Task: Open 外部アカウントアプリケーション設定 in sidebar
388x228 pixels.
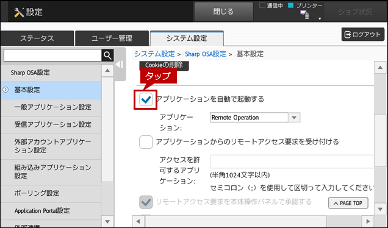Action: point(51,146)
